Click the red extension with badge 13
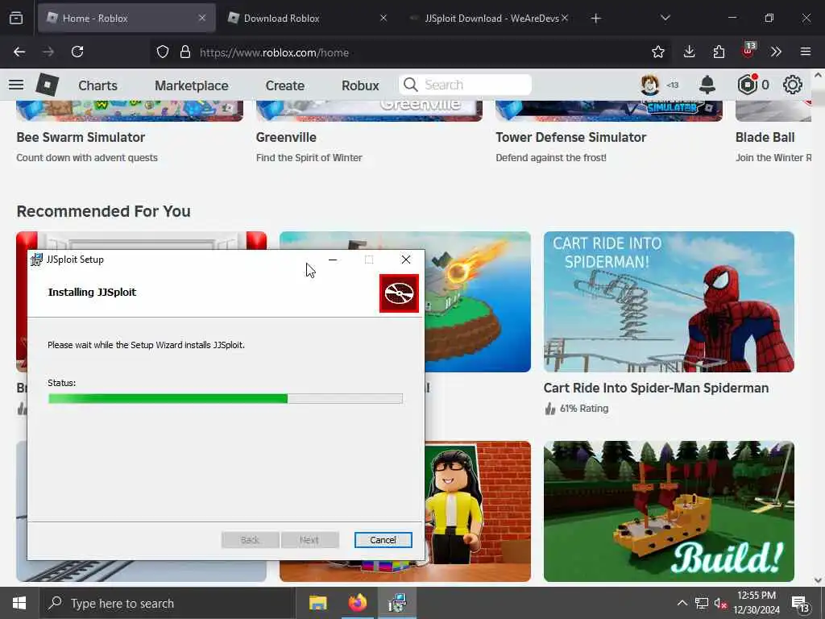This screenshot has height=619, width=825. coord(748,51)
